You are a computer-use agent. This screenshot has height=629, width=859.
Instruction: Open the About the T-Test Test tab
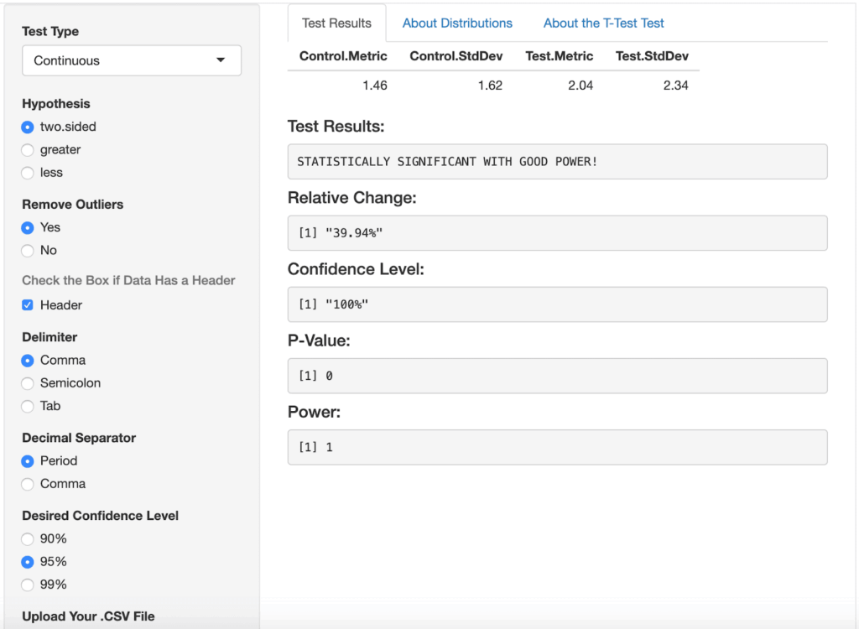(x=604, y=23)
